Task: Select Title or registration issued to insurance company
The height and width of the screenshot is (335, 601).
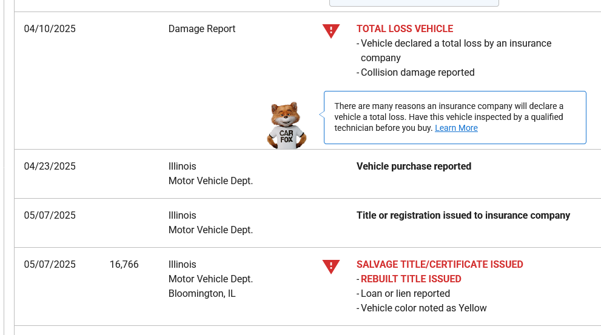Action: coord(463,215)
